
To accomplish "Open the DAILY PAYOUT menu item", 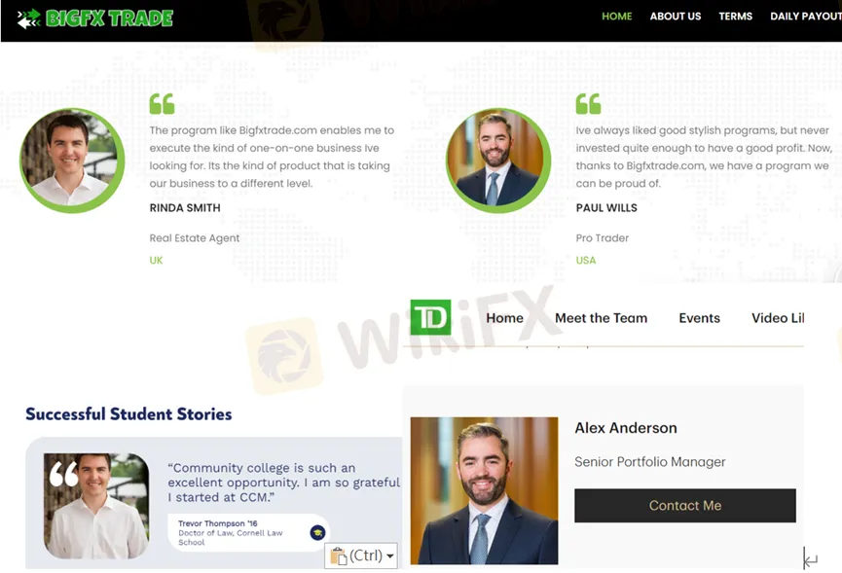I will point(805,17).
